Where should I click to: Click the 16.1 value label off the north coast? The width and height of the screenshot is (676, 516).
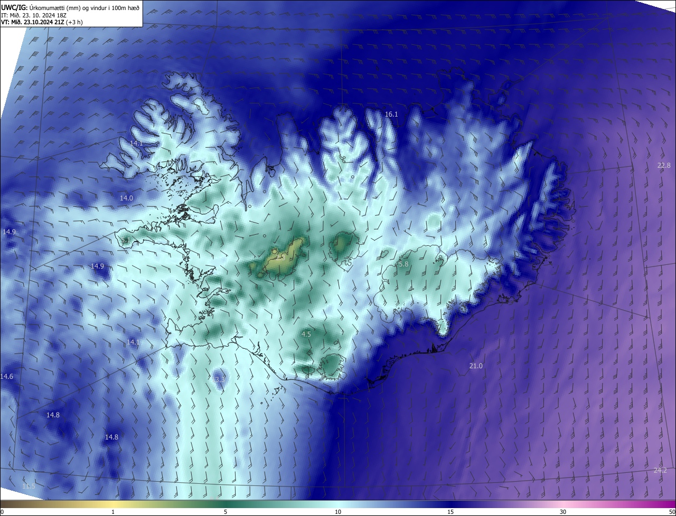tap(391, 114)
